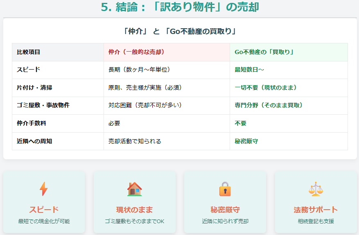Click the balance scales legal support icon
The width and height of the screenshot is (359, 235).
pyautogui.click(x=315, y=189)
